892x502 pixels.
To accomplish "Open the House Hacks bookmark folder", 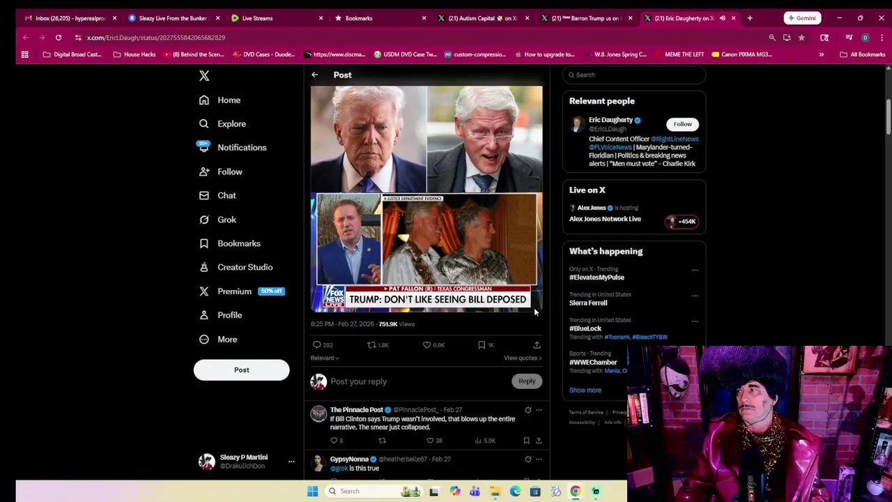I will pyautogui.click(x=134, y=54).
